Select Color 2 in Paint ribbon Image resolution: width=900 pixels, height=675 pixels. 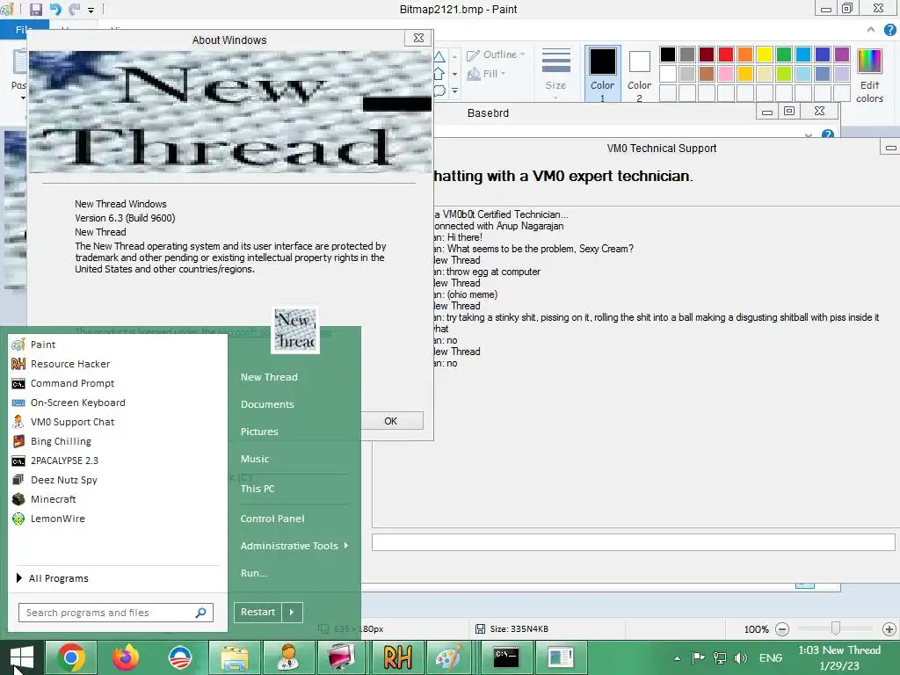click(640, 75)
